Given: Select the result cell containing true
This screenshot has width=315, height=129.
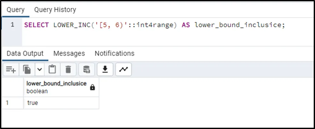Looking at the screenshot, I should coord(61,103).
